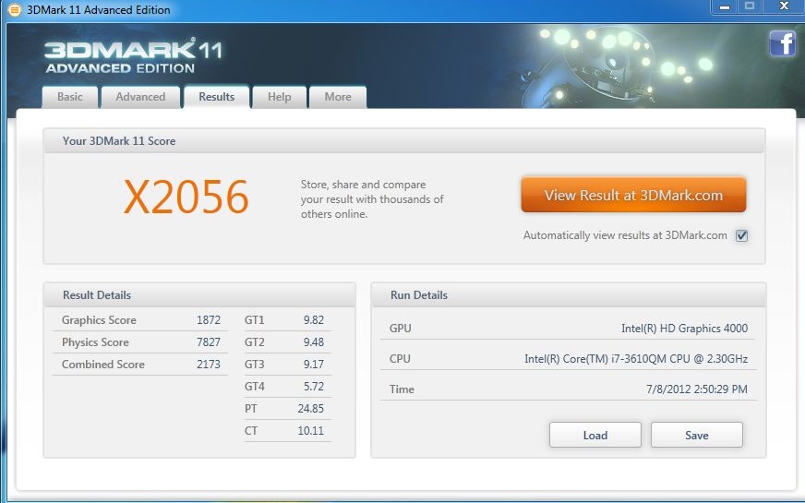Click the Combined Score label
Viewport: 805px width, 503px height.
[103, 365]
